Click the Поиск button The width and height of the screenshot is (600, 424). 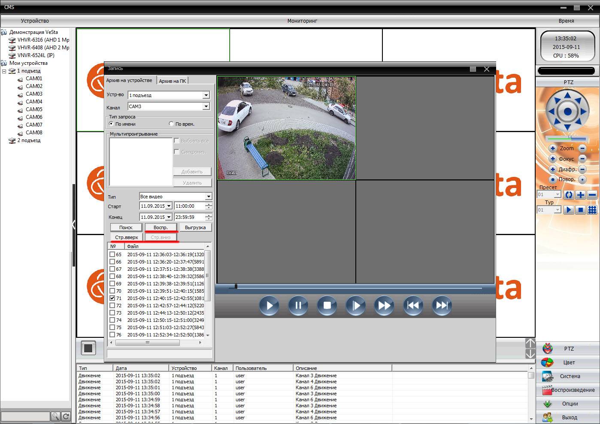click(x=126, y=227)
